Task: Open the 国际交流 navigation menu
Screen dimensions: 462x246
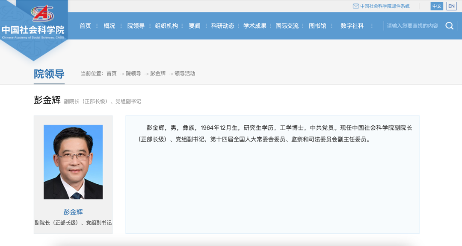Action: (288, 26)
